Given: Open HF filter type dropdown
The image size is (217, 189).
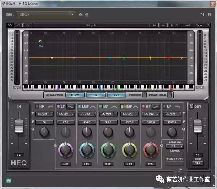Looking at the screenshot, I should coord(151,114).
